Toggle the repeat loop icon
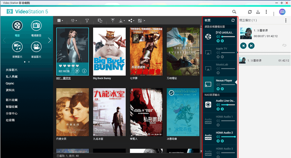Image resolution: width=291 pixels, height=158 pixels. click(284, 45)
